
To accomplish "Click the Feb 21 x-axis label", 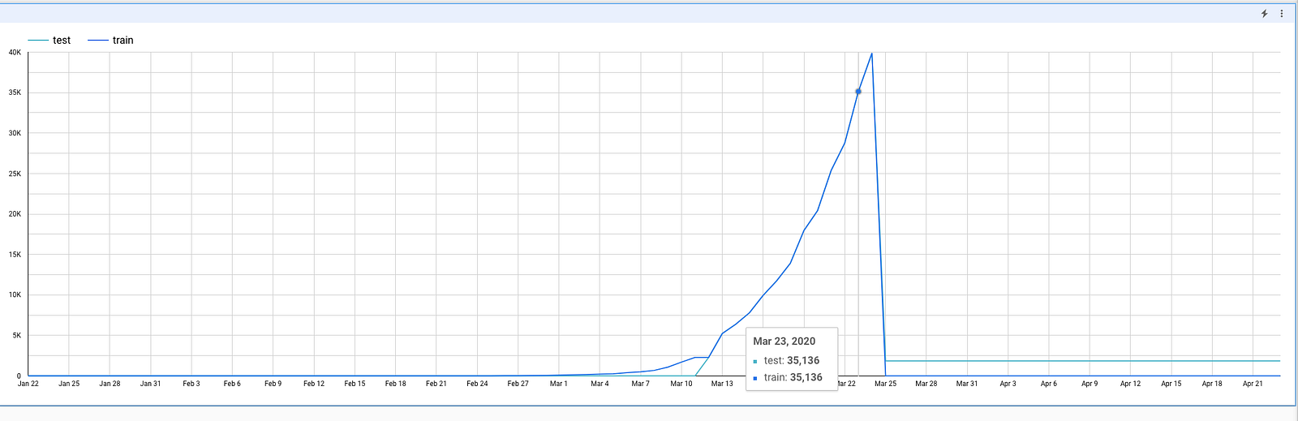I will (436, 384).
